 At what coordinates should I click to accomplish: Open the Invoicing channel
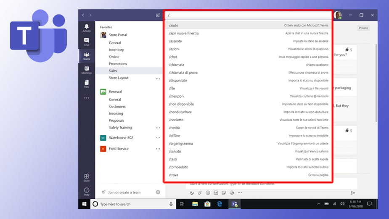[x=116, y=113]
